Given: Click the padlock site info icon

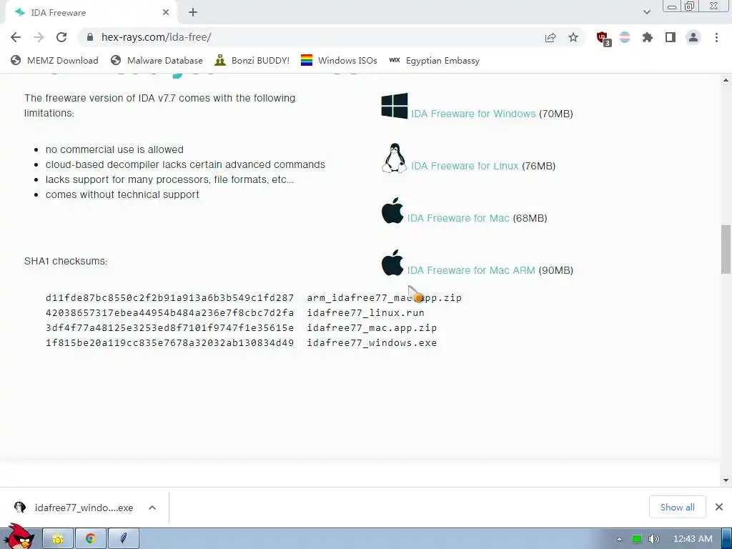Looking at the screenshot, I should click(x=90, y=37).
